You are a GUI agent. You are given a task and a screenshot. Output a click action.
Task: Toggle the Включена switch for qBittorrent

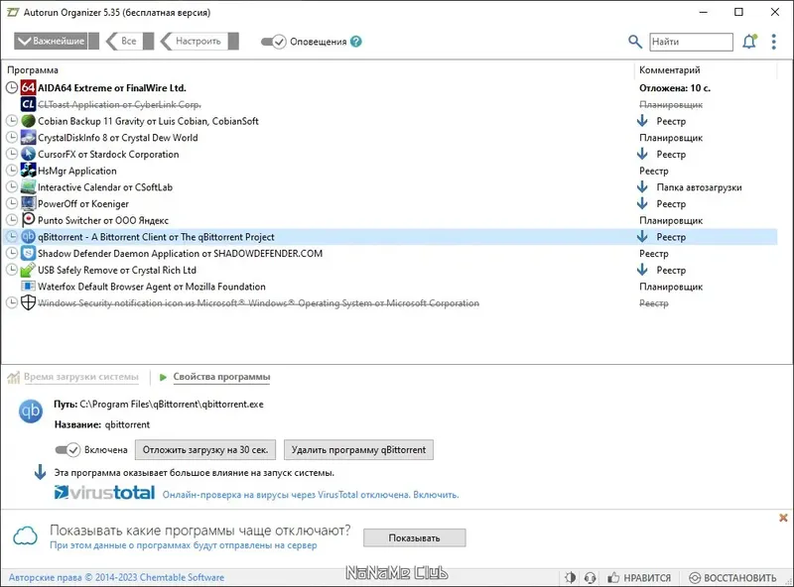[67, 450]
